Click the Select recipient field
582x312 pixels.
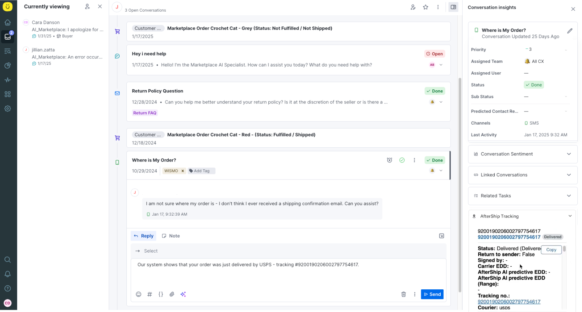(x=288, y=251)
